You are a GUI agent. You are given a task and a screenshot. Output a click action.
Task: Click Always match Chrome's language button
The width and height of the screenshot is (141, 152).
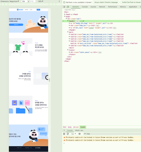coord(106,2)
